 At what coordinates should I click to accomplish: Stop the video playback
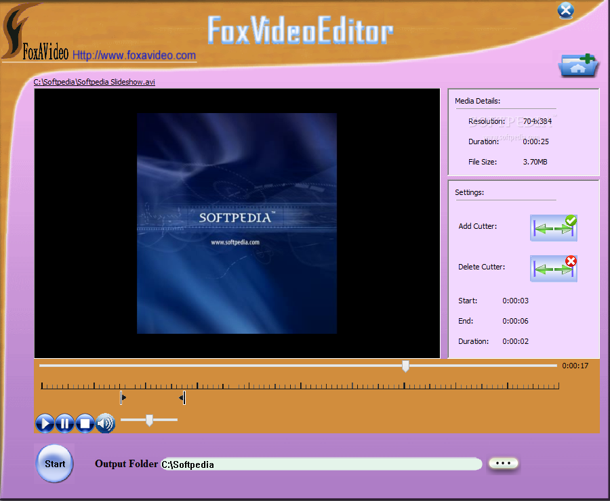pyautogui.click(x=85, y=423)
